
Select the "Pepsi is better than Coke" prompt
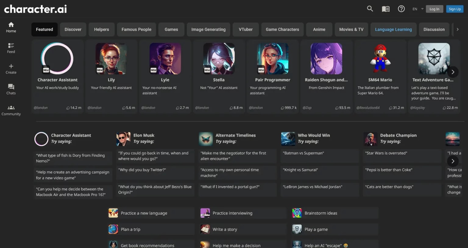click(x=402, y=173)
